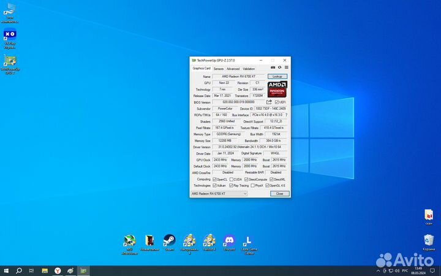Click the taskbar clock and date
The image size is (441, 276).
pyautogui.click(x=418, y=271)
